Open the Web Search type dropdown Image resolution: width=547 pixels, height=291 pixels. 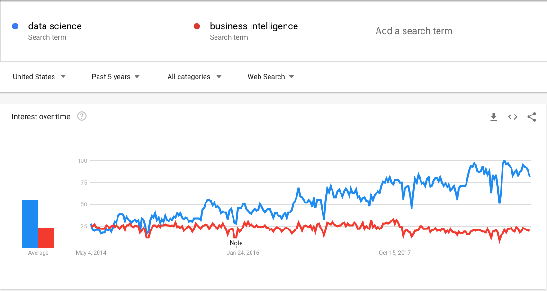(271, 77)
